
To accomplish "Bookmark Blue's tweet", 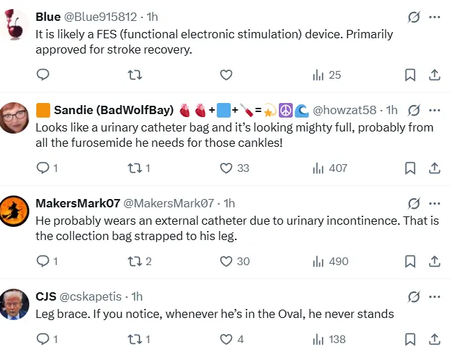I will [411, 75].
